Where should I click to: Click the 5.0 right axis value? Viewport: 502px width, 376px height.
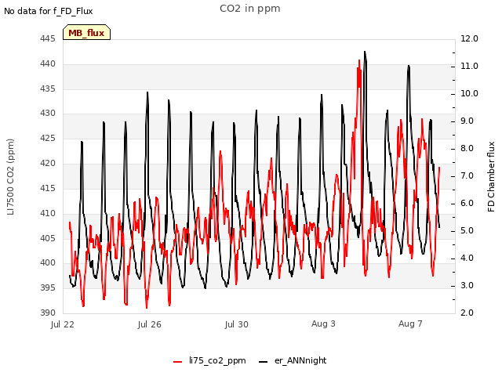(x=467, y=231)
